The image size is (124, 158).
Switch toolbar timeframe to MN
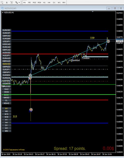(64, 3)
